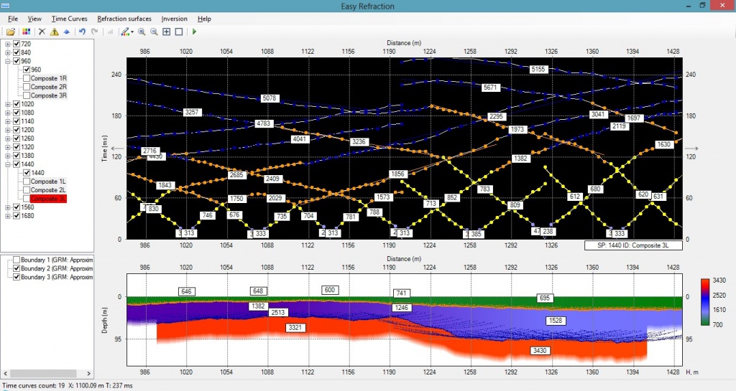Open the Time Curves menu

[69, 18]
